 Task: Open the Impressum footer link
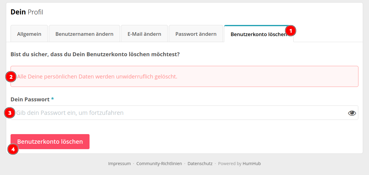pyautogui.click(x=119, y=164)
